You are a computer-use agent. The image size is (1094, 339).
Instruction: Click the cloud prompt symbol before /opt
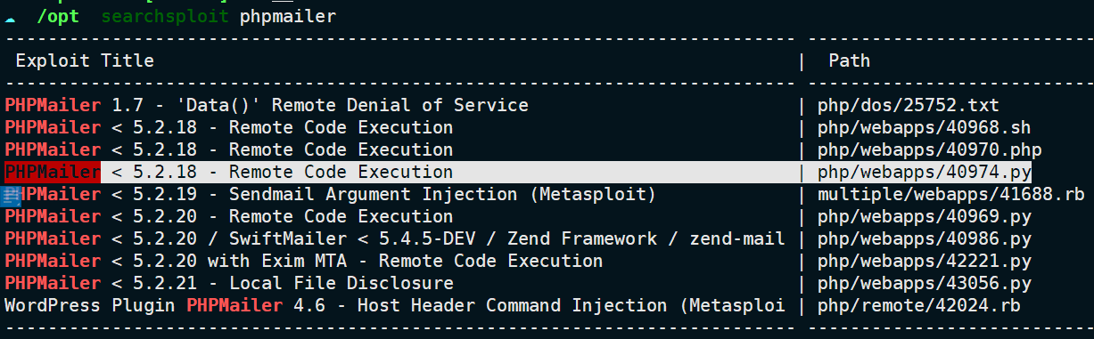click(x=10, y=18)
